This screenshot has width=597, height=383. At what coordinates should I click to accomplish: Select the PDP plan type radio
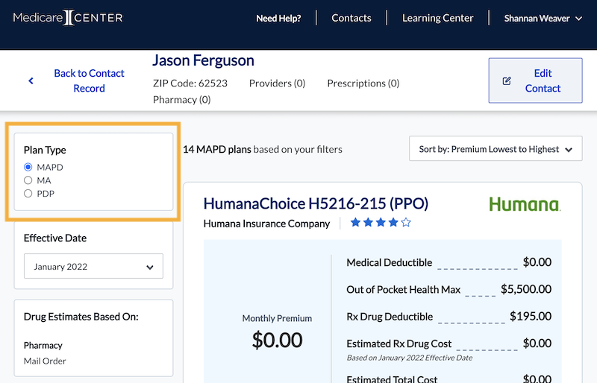28,194
